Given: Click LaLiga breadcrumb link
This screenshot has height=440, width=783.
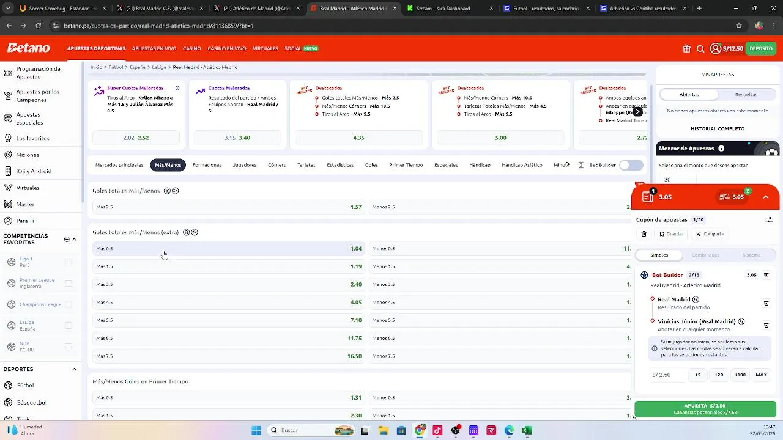Looking at the screenshot, I should click(x=159, y=67).
